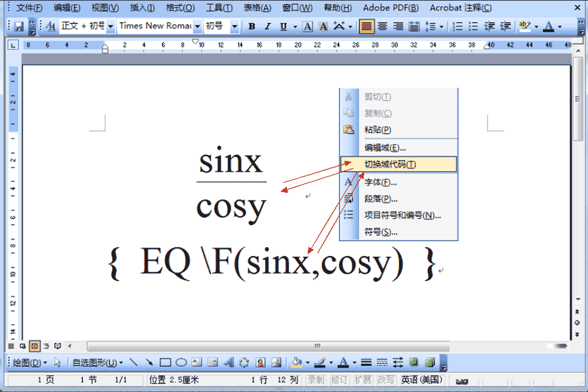Insert diagram or organization chart icon

coord(244,363)
